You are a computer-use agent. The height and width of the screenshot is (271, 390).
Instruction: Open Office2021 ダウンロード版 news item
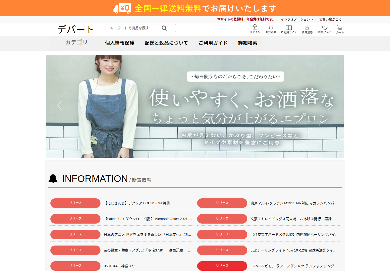148,219
